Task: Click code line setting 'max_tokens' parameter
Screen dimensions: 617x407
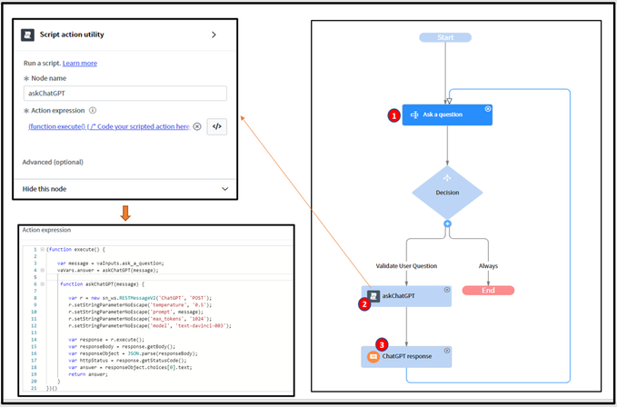Action: click(x=140, y=319)
